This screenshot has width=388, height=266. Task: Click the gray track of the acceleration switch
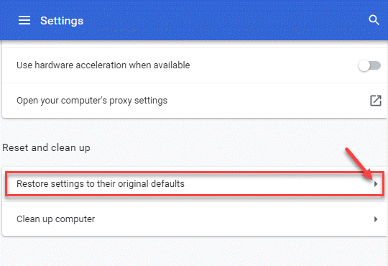click(376, 65)
